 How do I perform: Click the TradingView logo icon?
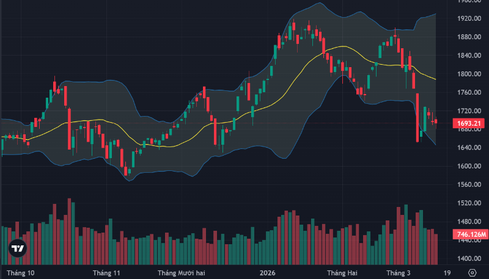tap(18, 249)
